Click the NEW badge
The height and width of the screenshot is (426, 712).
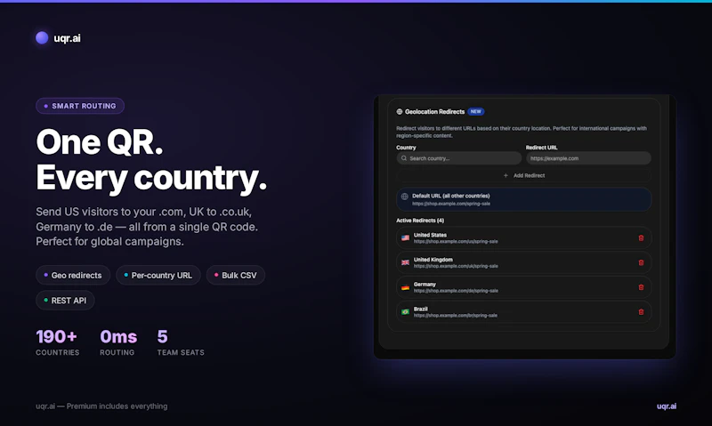click(x=476, y=111)
